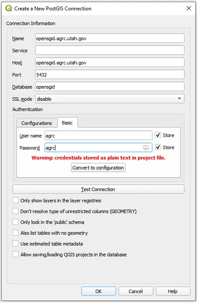The image size is (197, 303).
Task: Click into the empty Service field
Action: tap(110, 50)
